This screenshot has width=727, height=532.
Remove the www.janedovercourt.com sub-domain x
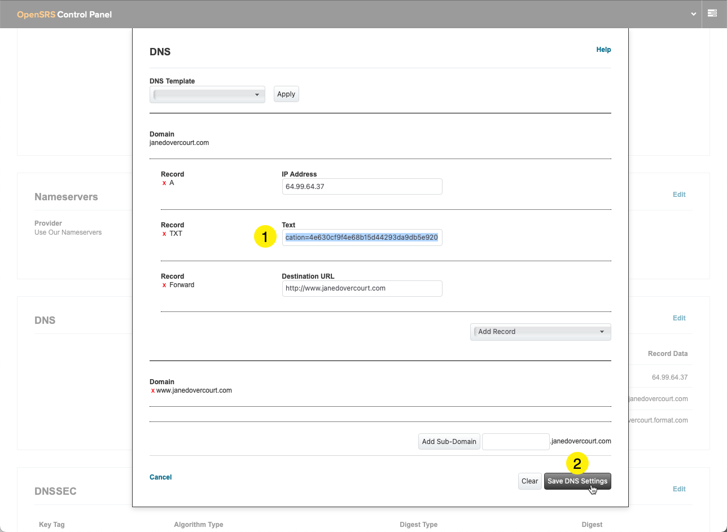tap(153, 390)
